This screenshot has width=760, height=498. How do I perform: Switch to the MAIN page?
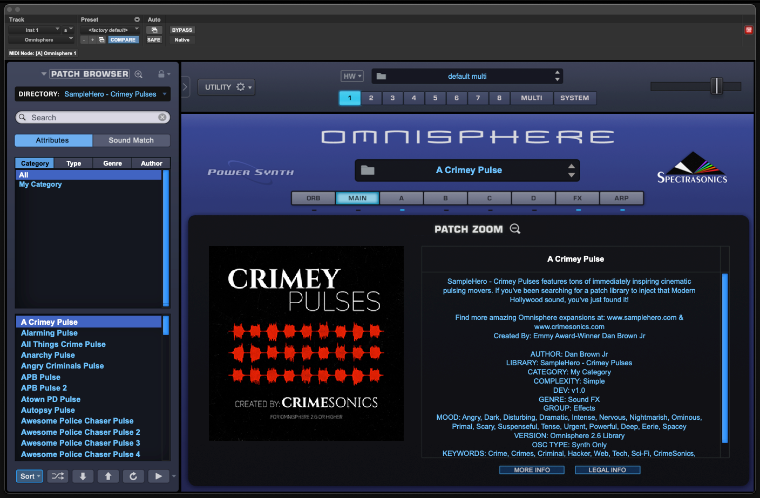pyautogui.click(x=357, y=198)
